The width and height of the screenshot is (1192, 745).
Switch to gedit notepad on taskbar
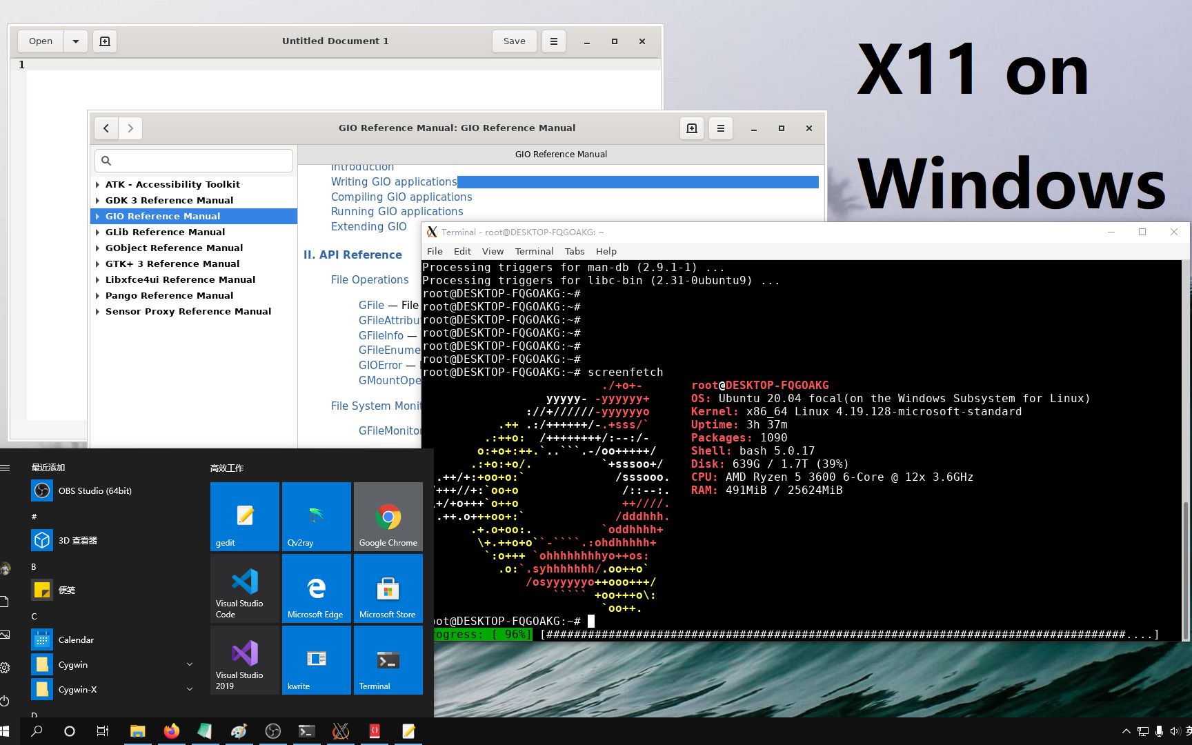408,731
